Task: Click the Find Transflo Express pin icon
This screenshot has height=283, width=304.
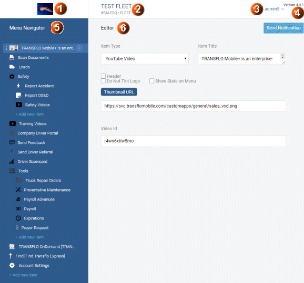Action: click(x=11, y=256)
